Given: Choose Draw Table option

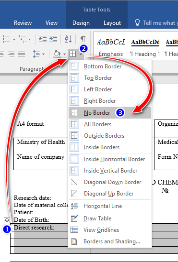Looking at the screenshot, I should click(x=110, y=218).
